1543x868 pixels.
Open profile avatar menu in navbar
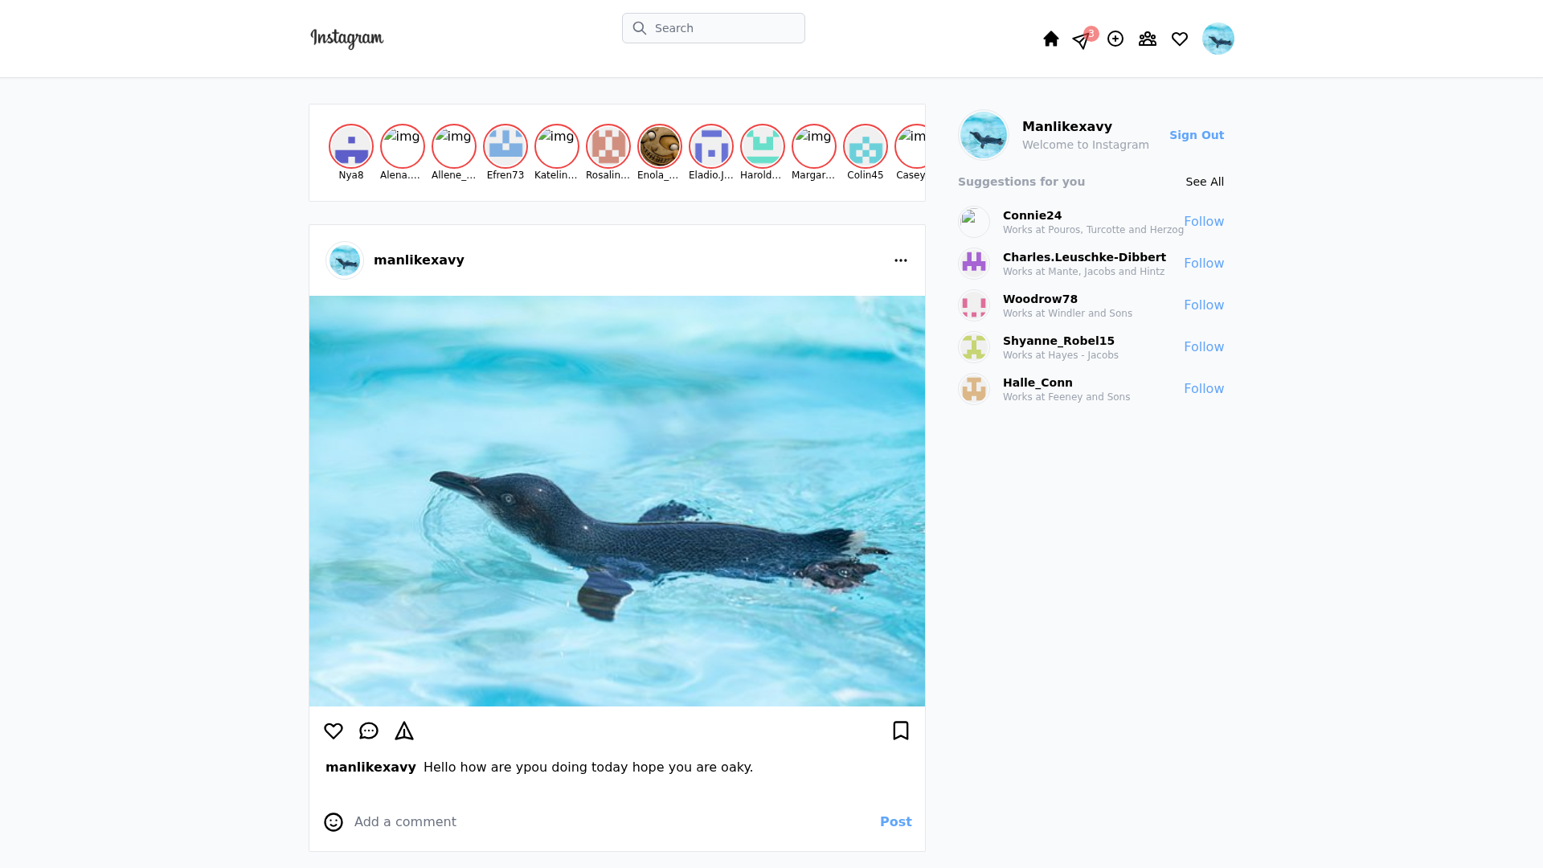(1218, 39)
